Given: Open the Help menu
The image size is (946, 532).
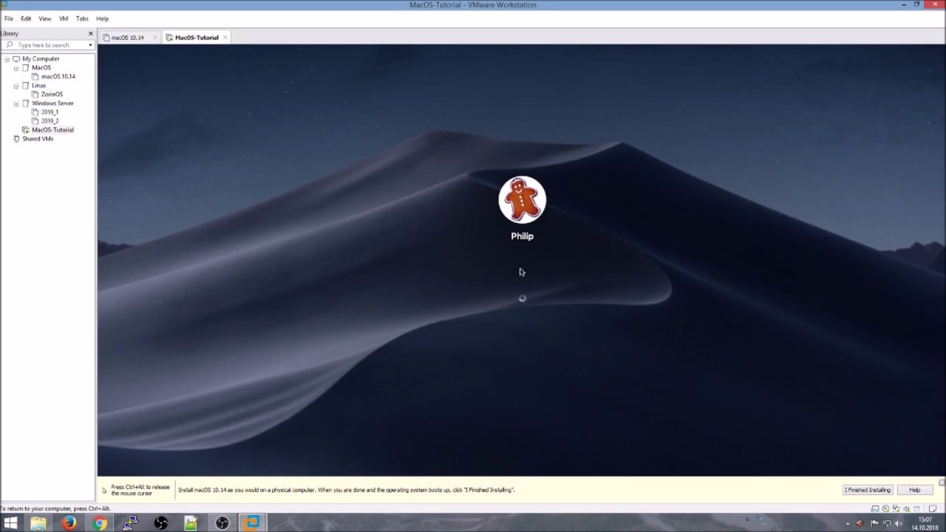Looking at the screenshot, I should pos(102,18).
